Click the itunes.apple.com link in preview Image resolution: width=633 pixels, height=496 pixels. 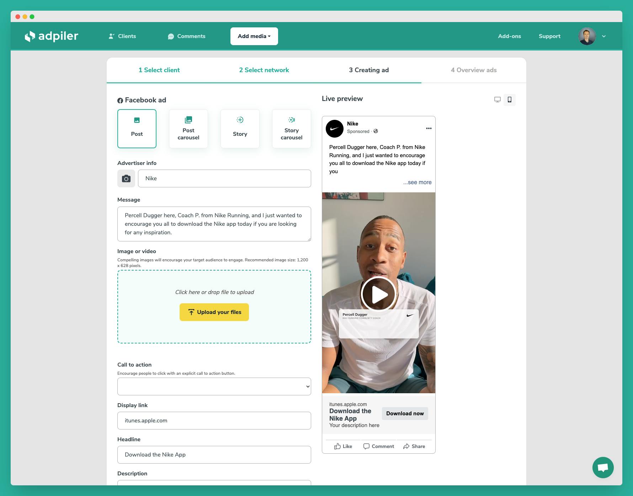tap(348, 404)
